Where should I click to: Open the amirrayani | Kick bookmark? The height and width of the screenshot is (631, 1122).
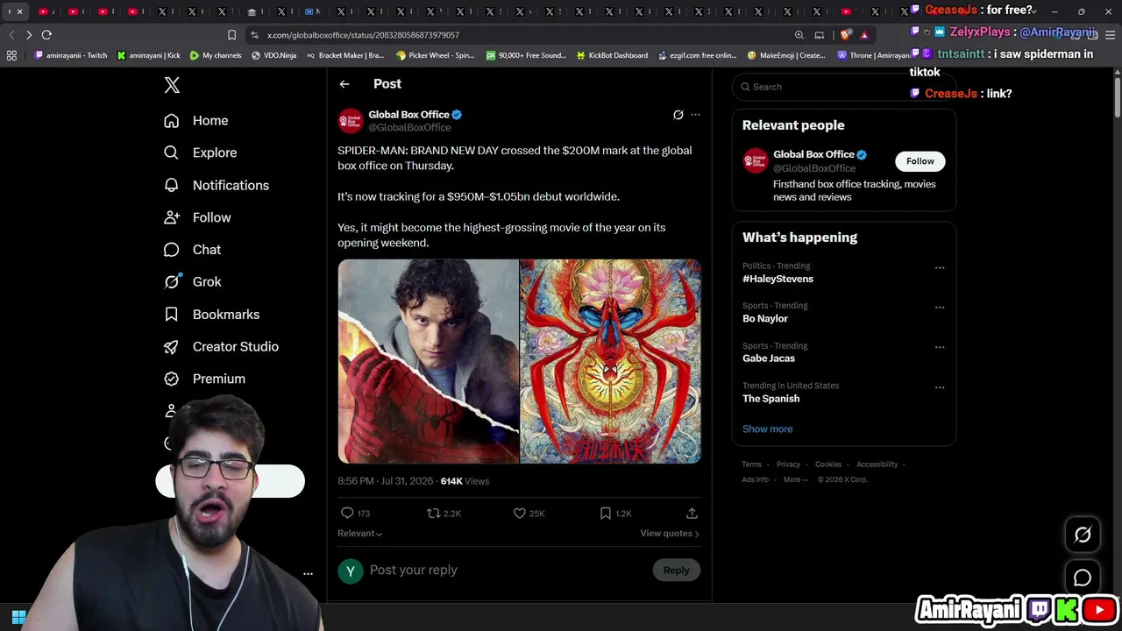point(148,55)
